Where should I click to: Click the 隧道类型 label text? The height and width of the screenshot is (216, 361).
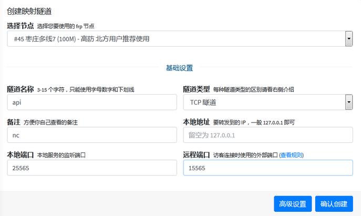coord(197,89)
